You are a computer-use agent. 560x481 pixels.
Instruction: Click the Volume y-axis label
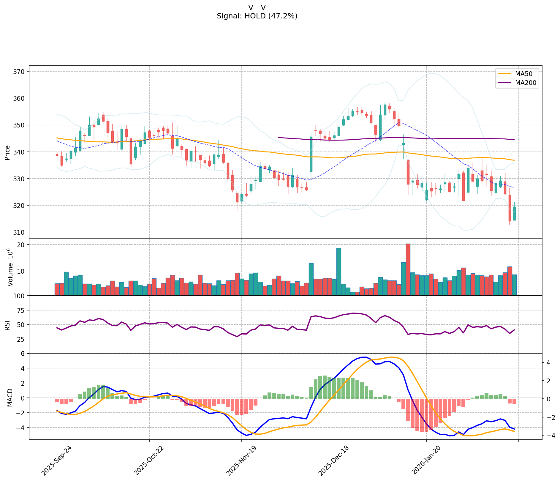pos(11,267)
